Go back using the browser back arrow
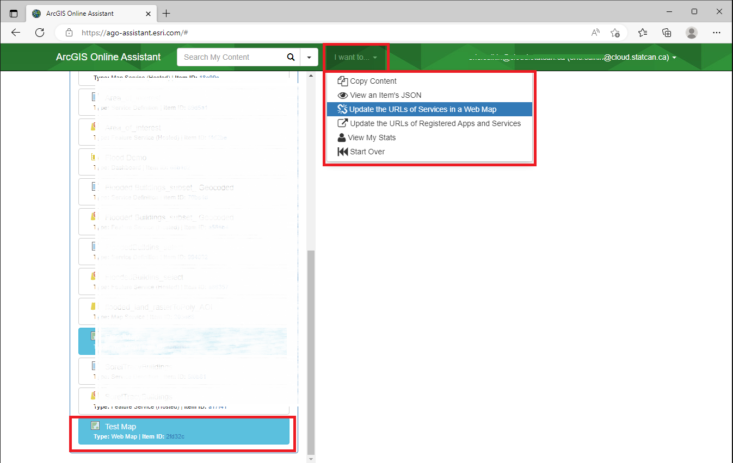This screenshot has height=463, width=733. pos(16,33)
